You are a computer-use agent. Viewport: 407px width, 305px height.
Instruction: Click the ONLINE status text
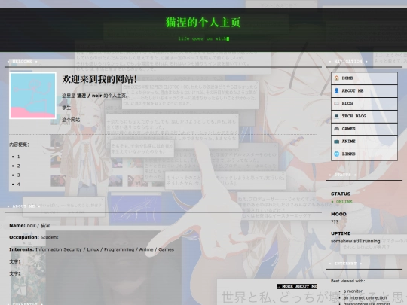coord(344,202)
